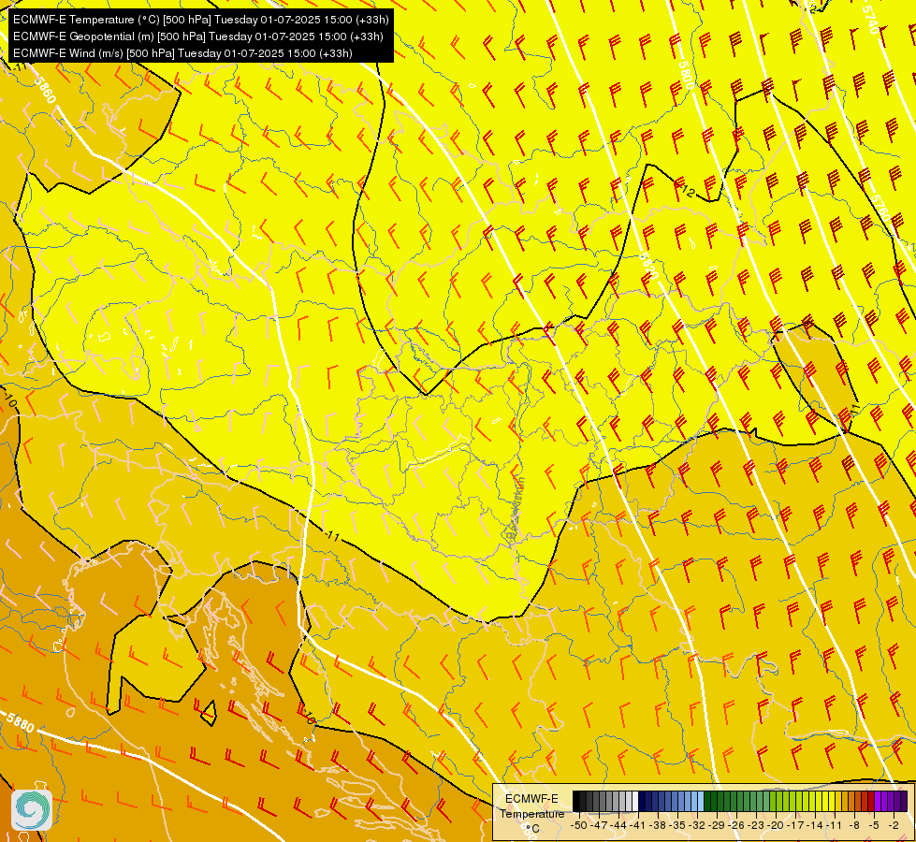Click the -5 tick label on legend
The width and height of the screenshot is (916, 842).
coord(874,826)
